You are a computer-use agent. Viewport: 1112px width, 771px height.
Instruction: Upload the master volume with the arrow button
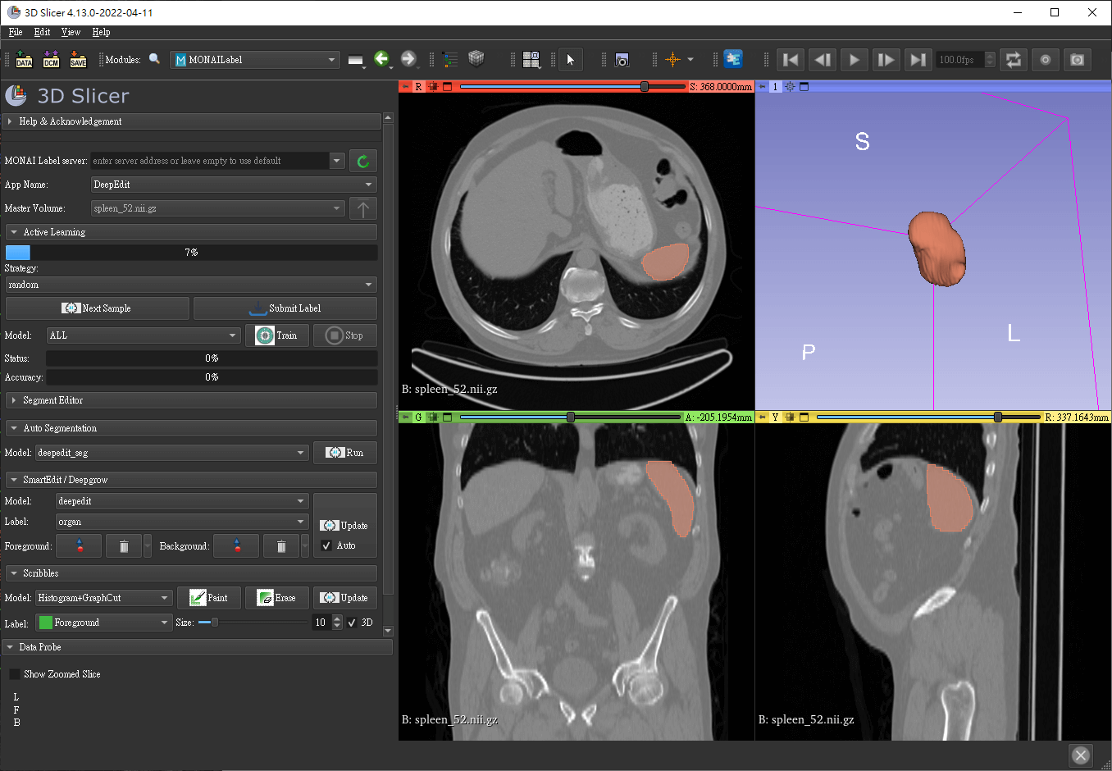tap(363, 208)
